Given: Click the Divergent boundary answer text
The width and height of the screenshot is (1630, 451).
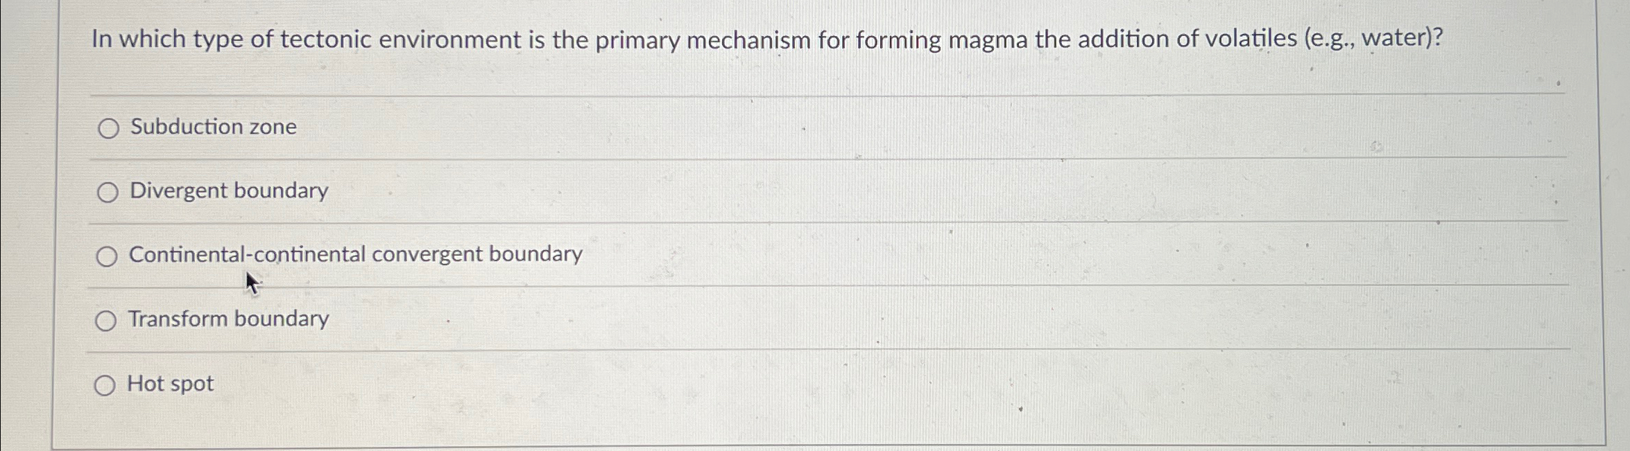Looking at the screenshot, I should tap(228, 191).
